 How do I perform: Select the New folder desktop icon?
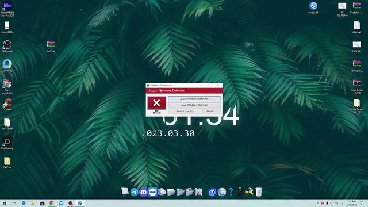pos(7,124)
